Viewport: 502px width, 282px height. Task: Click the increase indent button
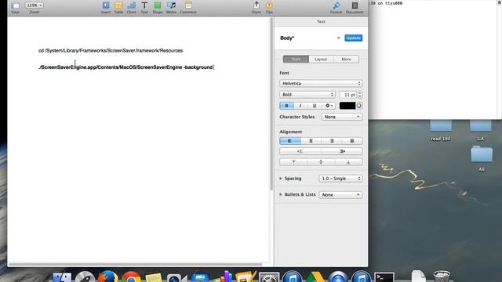pyautogui.click(x=342, y=151)
